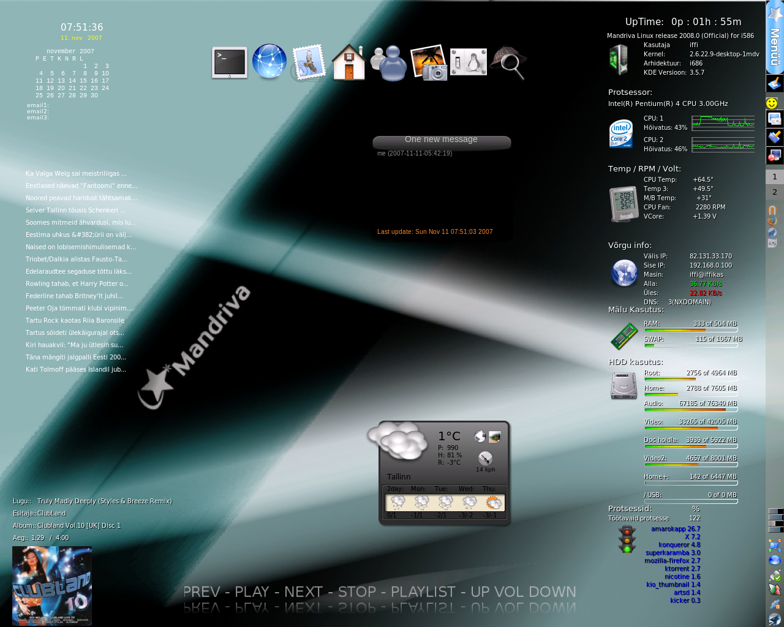Click the plug with green check tray icon
784x627 pixels.
tap(775, 576)
